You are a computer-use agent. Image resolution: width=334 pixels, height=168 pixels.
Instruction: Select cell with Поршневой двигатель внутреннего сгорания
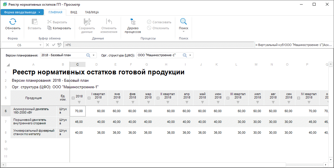tap(34, 122)
